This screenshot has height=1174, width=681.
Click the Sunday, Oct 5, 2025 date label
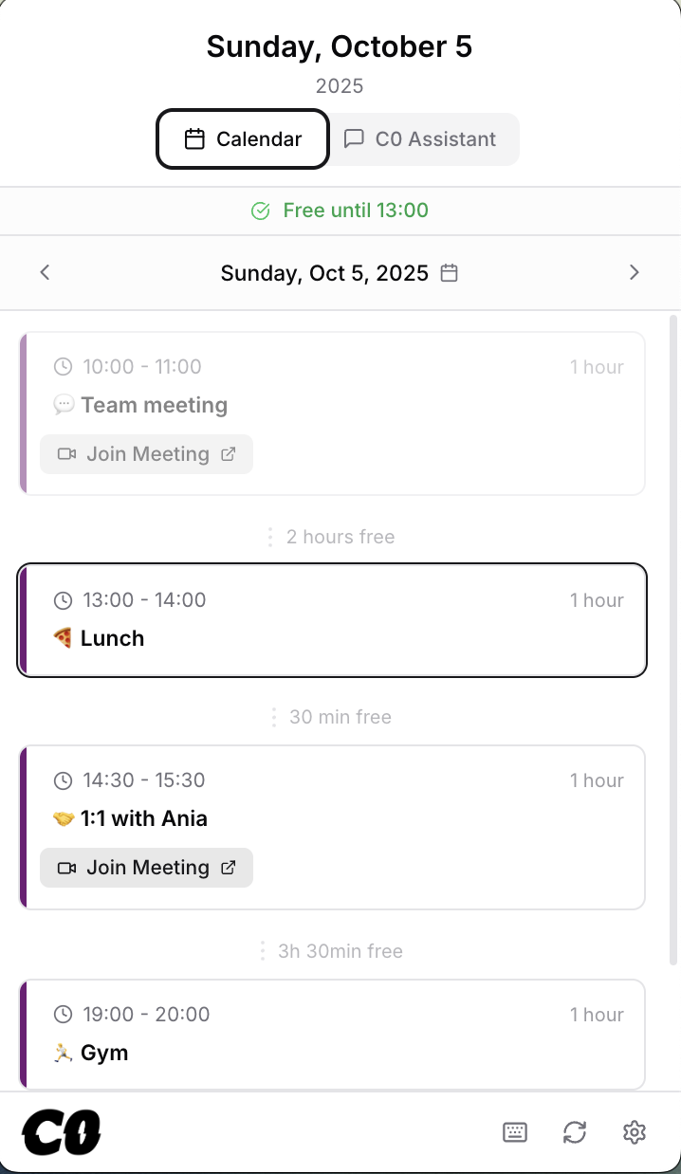324,273
